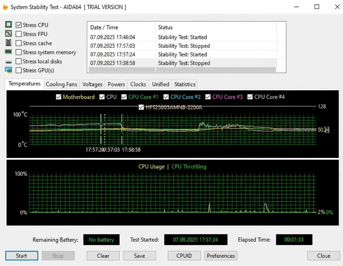The height and width of the screenshot is (266, 343).
Task: Click the Test Started time value field
Action: 196,240
